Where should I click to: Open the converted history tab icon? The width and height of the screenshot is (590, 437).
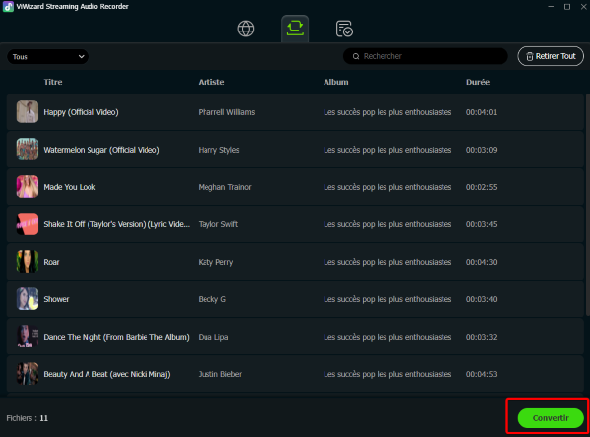click(x=343, y=28)
